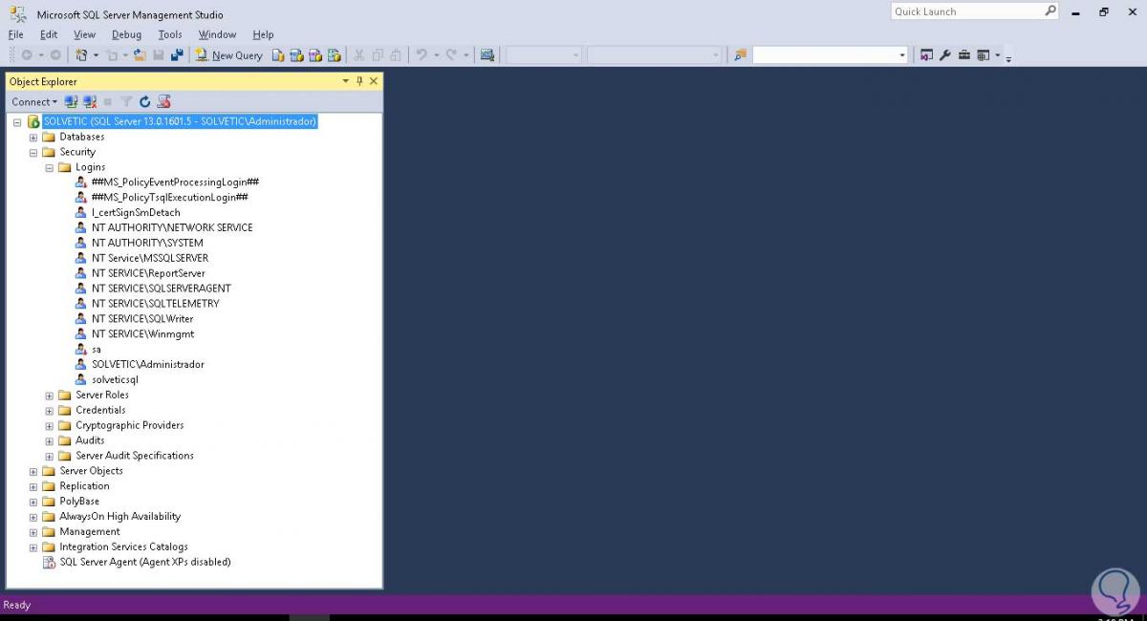The width and height of the screenshot is (1147, 621).
Task: Expand the Cryptographic Providers folder
Action: coord(50,426)
